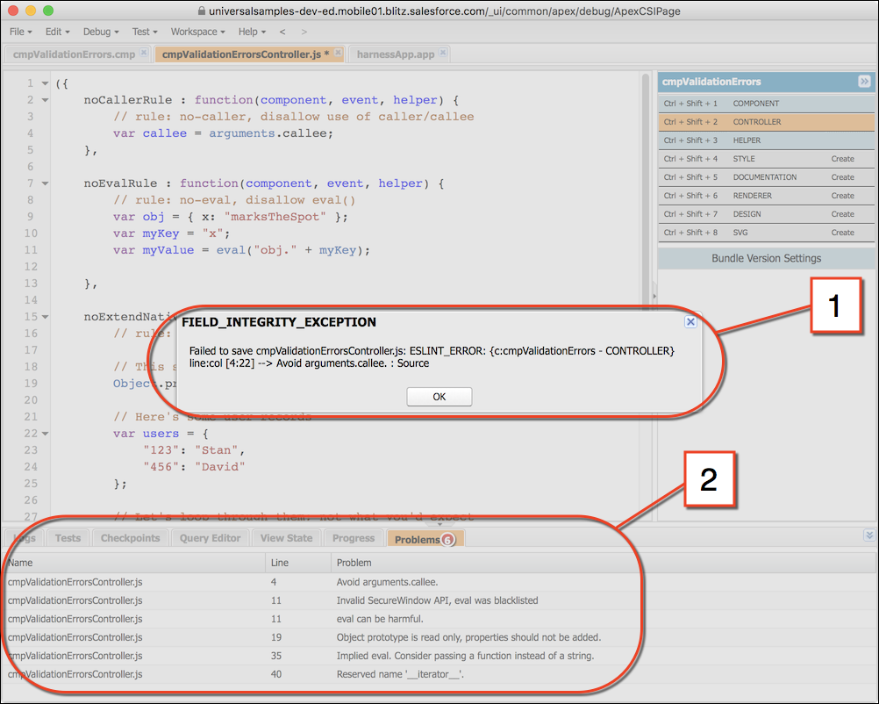The height and width of the screenshot is (704, 879).
Task: Open the Test menu
Action: click(x=145, y=32)
